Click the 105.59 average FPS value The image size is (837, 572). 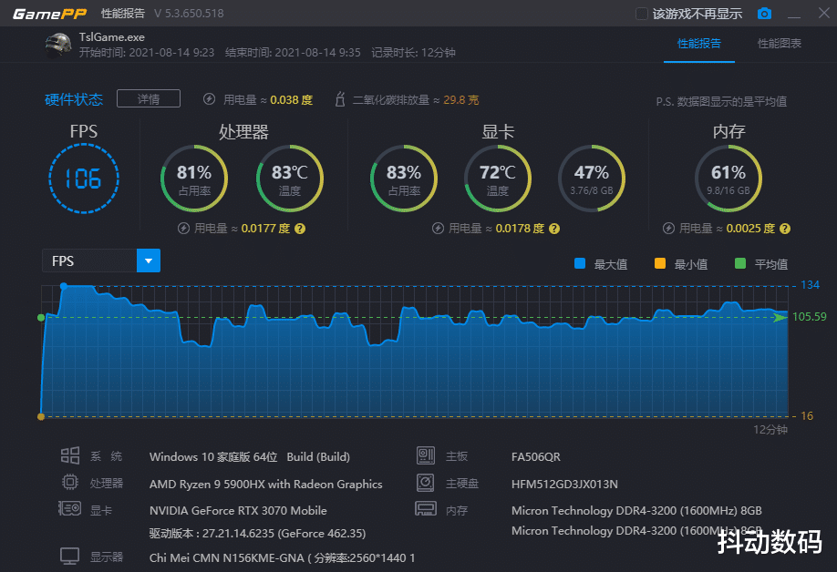tap(810, 317)
